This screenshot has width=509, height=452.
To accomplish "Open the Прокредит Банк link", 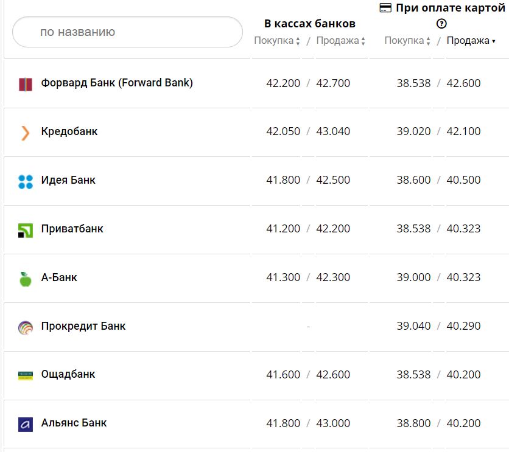I will tap(83, 326).
